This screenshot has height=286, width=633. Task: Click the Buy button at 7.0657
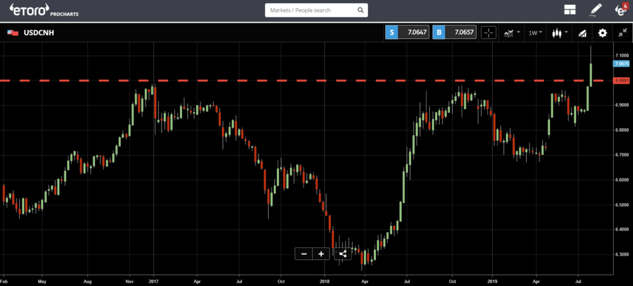(454, 33)
